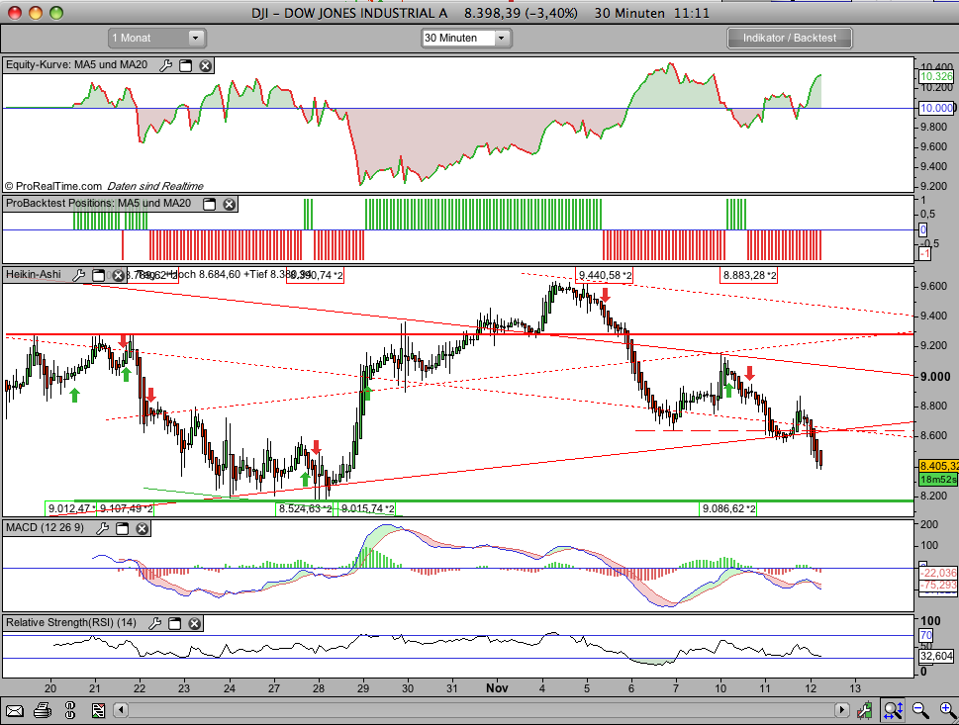Click the Heikin-Ashi panel title
This screenshot has height=725, width=959.
click(34, 275)
